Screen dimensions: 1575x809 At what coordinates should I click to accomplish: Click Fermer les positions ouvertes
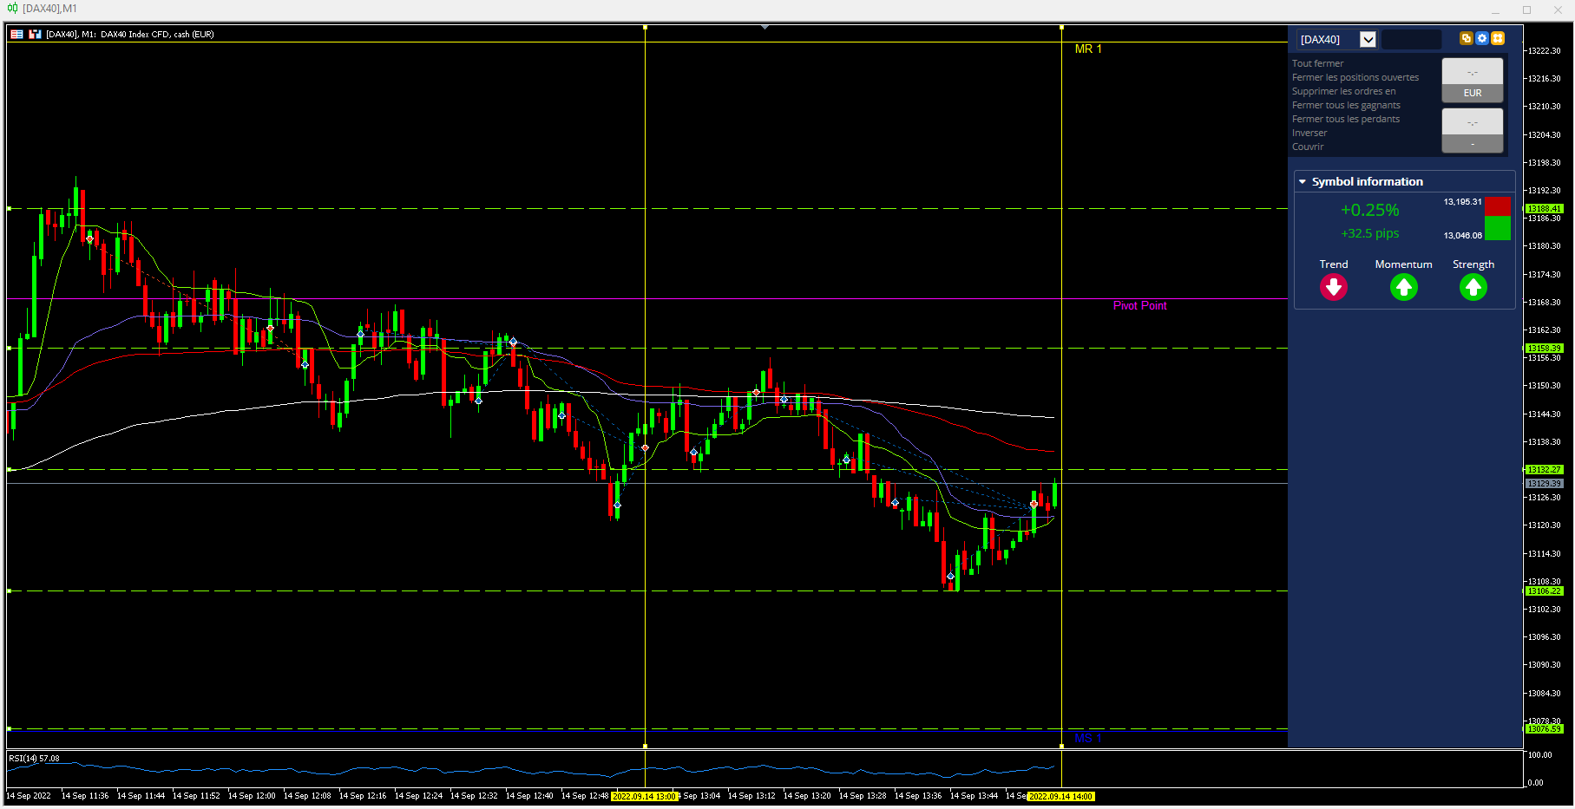coord(1355,77)
